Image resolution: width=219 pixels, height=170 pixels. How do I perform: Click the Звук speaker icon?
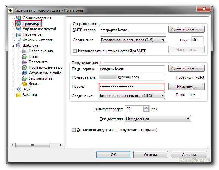19,89
